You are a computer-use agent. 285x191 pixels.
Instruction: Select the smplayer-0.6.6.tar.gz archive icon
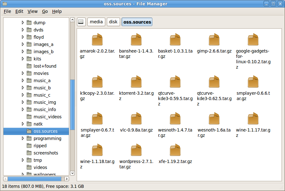tap(253, 81)
